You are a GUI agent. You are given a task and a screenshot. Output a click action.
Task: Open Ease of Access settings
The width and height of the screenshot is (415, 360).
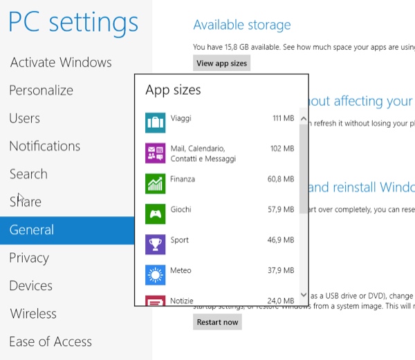point(50,341)
